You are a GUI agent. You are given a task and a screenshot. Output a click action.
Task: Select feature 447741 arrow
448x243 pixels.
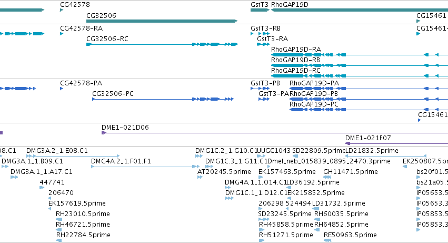tap(42, 188)
